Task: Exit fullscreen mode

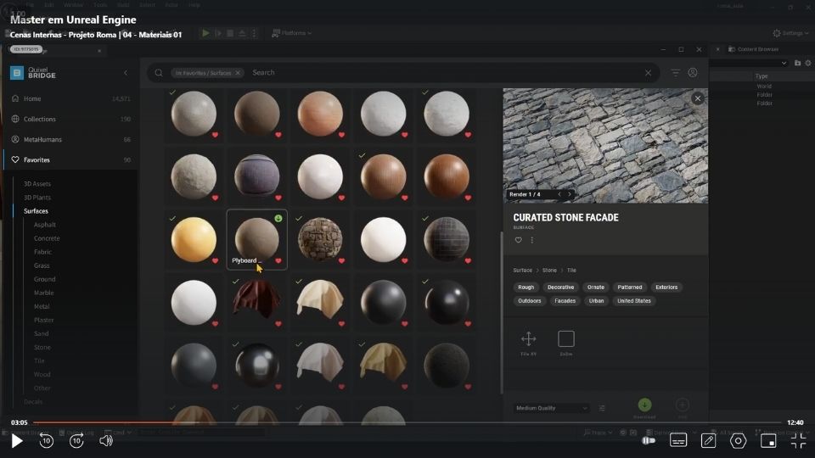Action: click(798, 441)
